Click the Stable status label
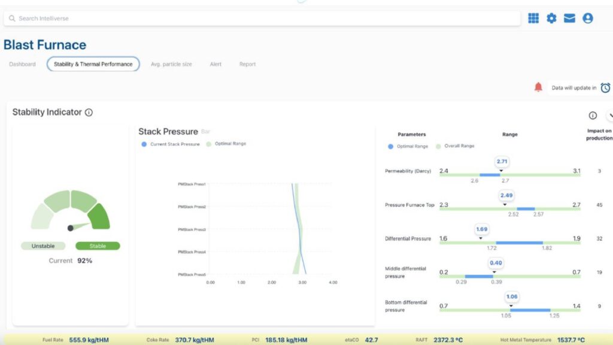613x345 pixels. click(98, 246)
